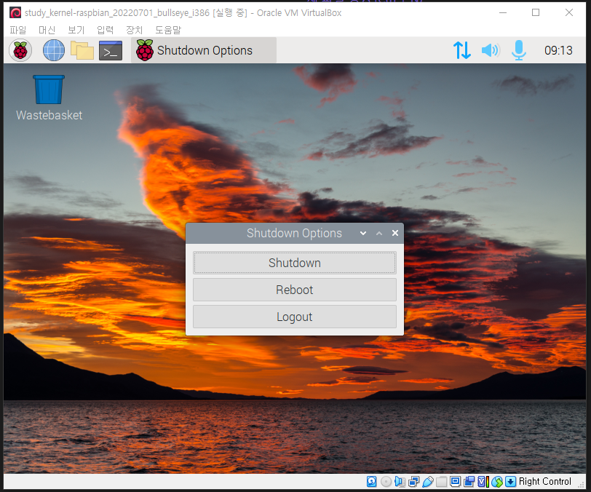Launch the web browser from the taskbar
The height and width of the screenshot is (492, 591).
[53, 50]
